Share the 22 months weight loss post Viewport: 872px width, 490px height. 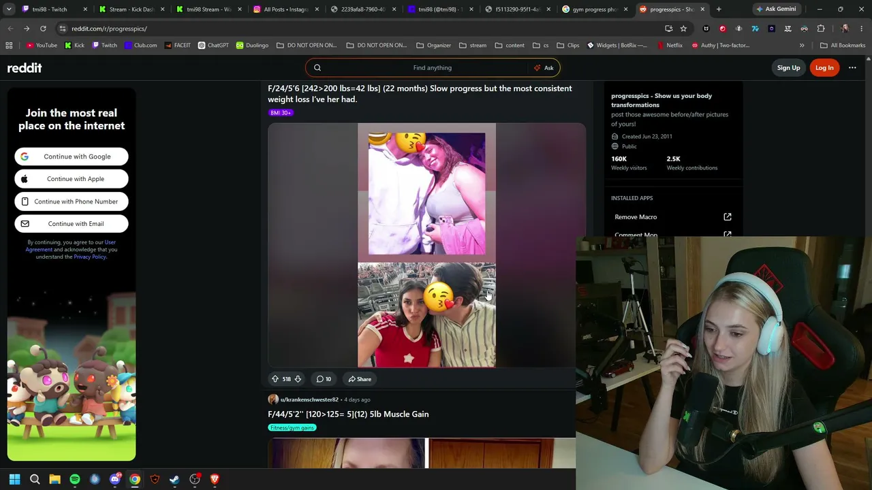(360, 379)
